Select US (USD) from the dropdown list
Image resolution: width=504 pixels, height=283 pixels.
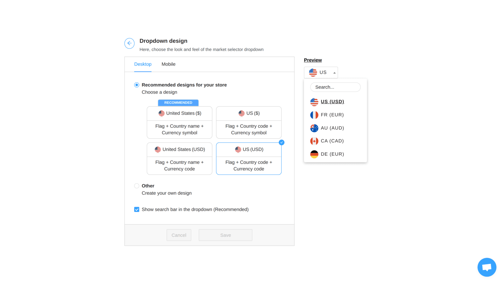332,102
